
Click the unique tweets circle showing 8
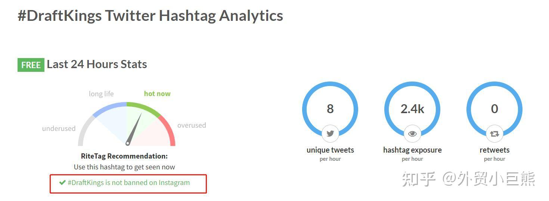pos(330,108)
